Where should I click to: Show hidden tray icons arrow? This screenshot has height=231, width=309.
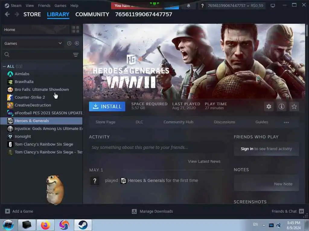[x=264, y=225]
